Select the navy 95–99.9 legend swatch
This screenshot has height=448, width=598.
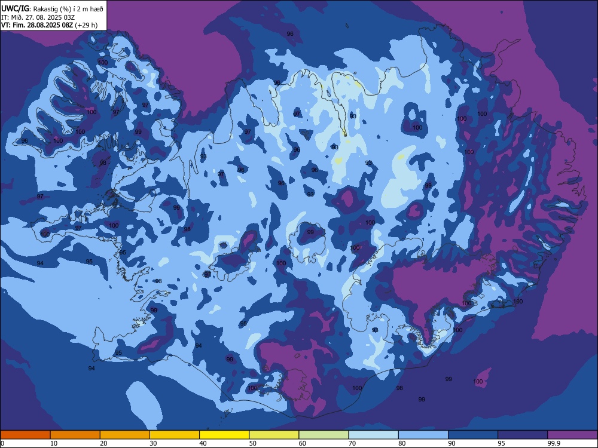[523, 435]
